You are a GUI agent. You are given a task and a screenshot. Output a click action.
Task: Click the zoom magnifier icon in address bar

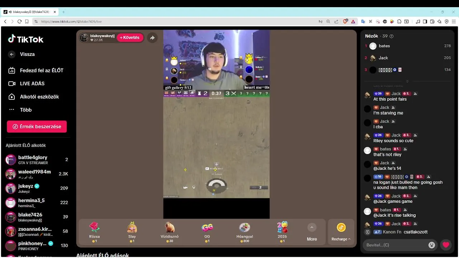click(x=328, y=21)
